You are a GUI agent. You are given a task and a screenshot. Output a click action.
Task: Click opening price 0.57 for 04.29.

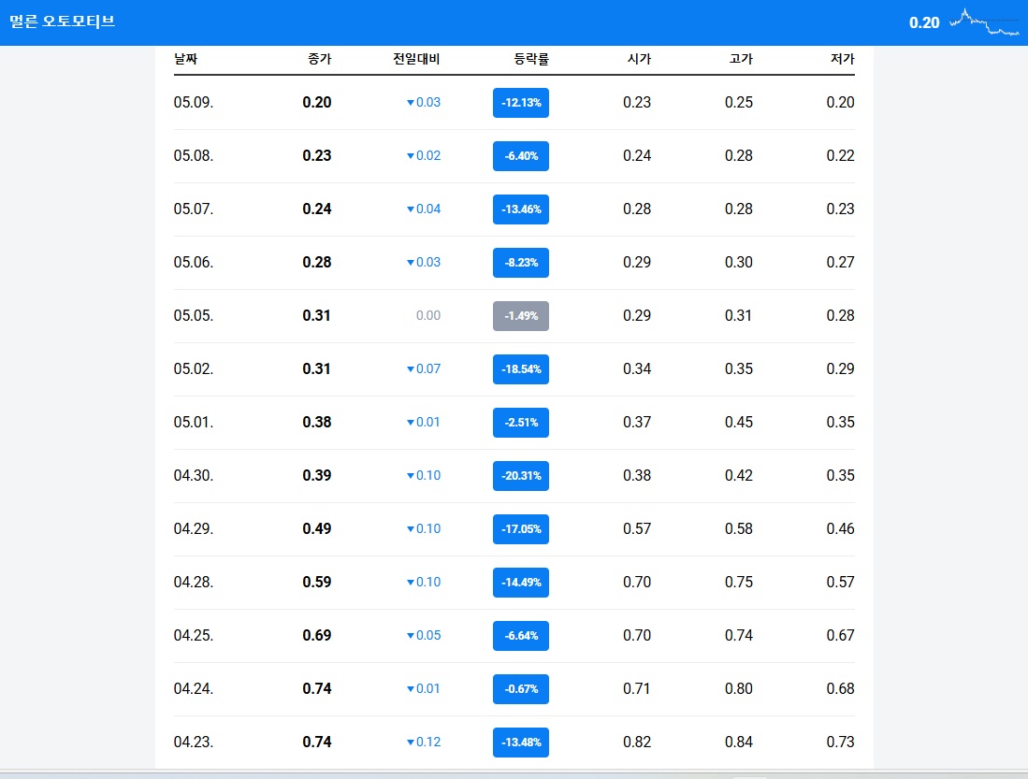(x=637, y=528)
